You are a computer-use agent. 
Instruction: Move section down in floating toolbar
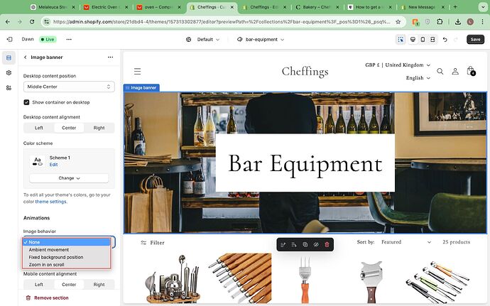(x=294, y=244)
